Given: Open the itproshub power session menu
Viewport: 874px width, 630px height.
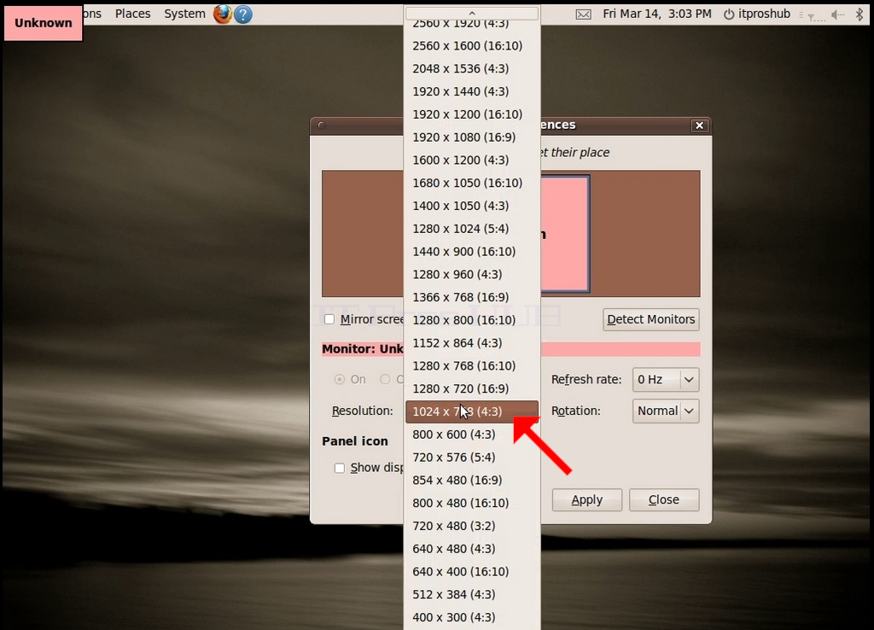Looking at the screenshot, I should [x=757, y=14].
